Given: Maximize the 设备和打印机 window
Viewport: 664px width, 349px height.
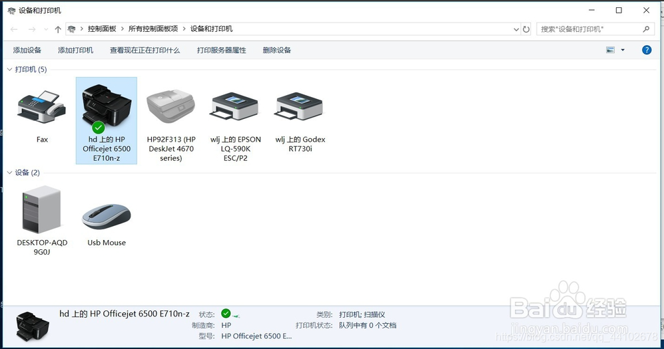Looking at the screenshot, I should click(x=619, y=10).
